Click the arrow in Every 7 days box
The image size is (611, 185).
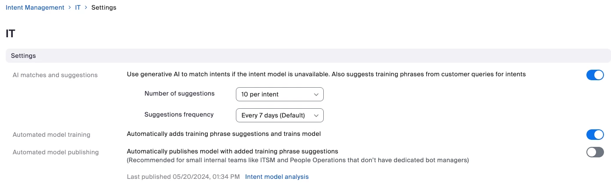316,115
